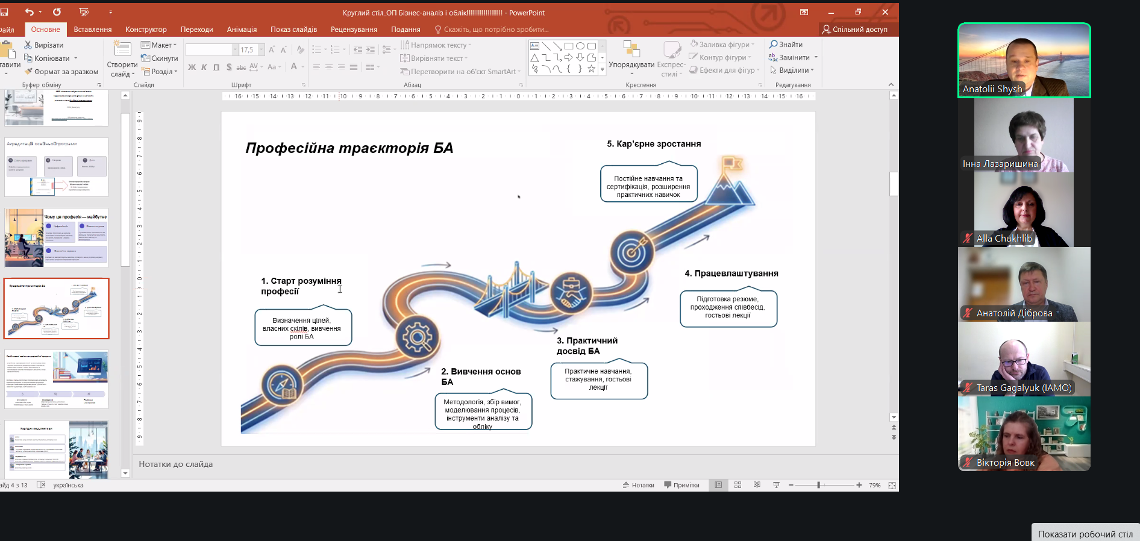Open the Макет layout dropdown
The height and width of the screenshot is (541, 1140).
tap(159, 45)
